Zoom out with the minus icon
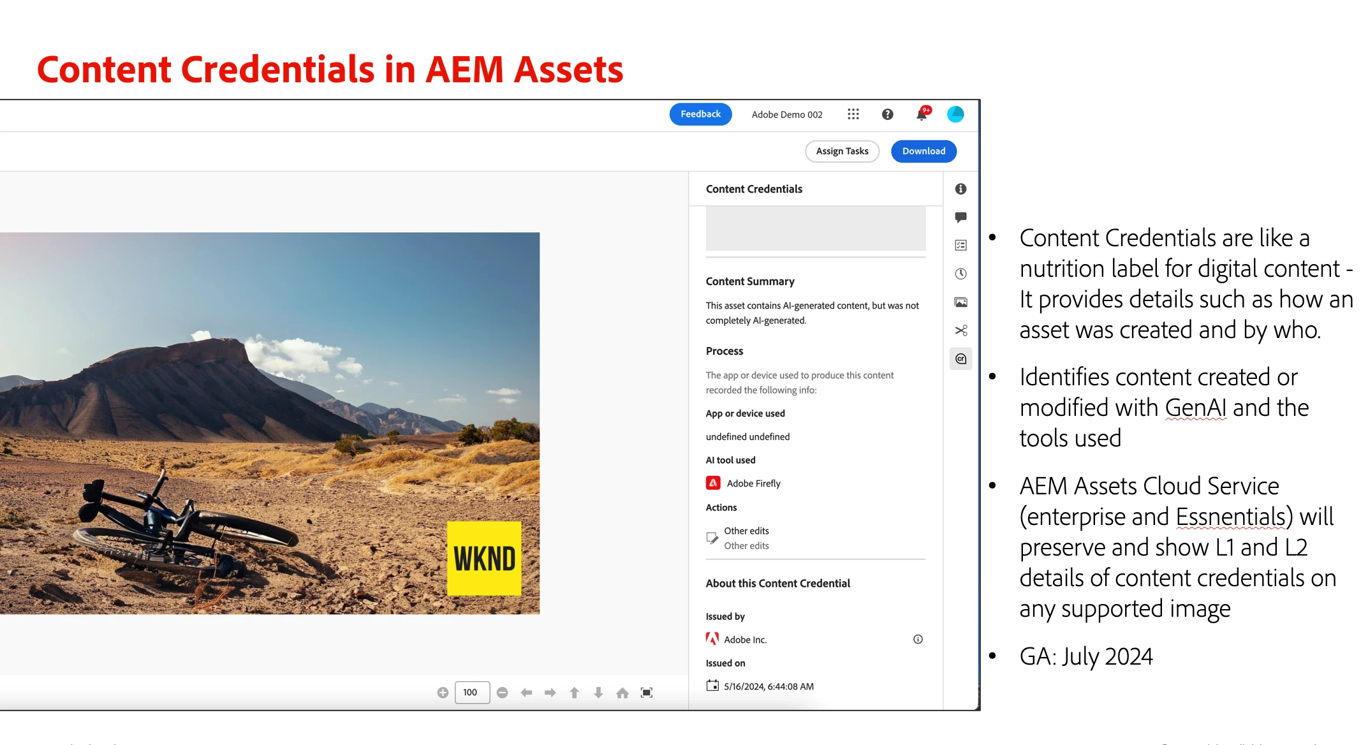 (x=503, y=693)
